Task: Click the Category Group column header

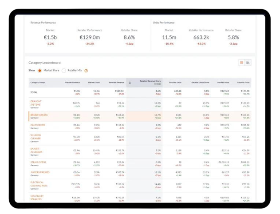Action: click(38, 82)
